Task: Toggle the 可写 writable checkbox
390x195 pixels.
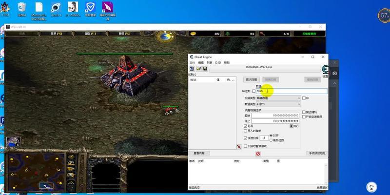Action: click(246, 126)
